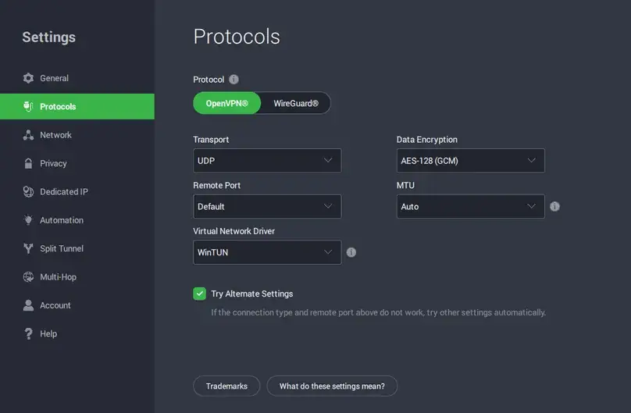Click the Privacy padlock icon
This screenshot has height=413, width=631.
pos(28,163)
